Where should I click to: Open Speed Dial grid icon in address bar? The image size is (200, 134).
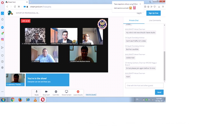pyautogui.click(x=19, y=7)
